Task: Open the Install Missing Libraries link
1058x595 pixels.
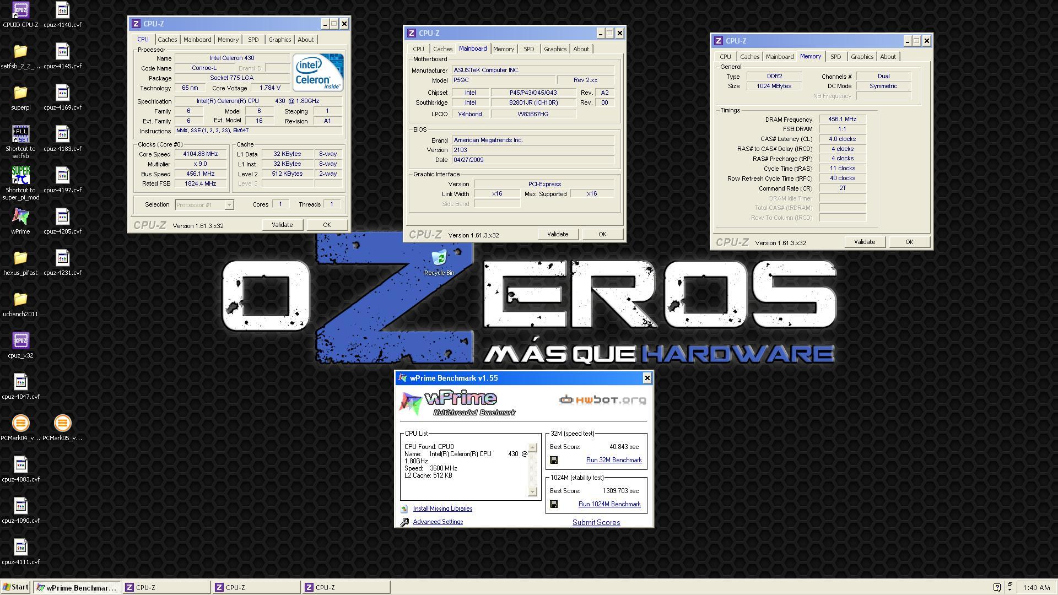Action: 442,509
